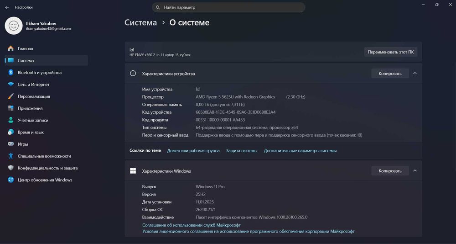Click the RAM value 8,00 ГБ
This screenshot has height=244, width=456.
point(220,104)
